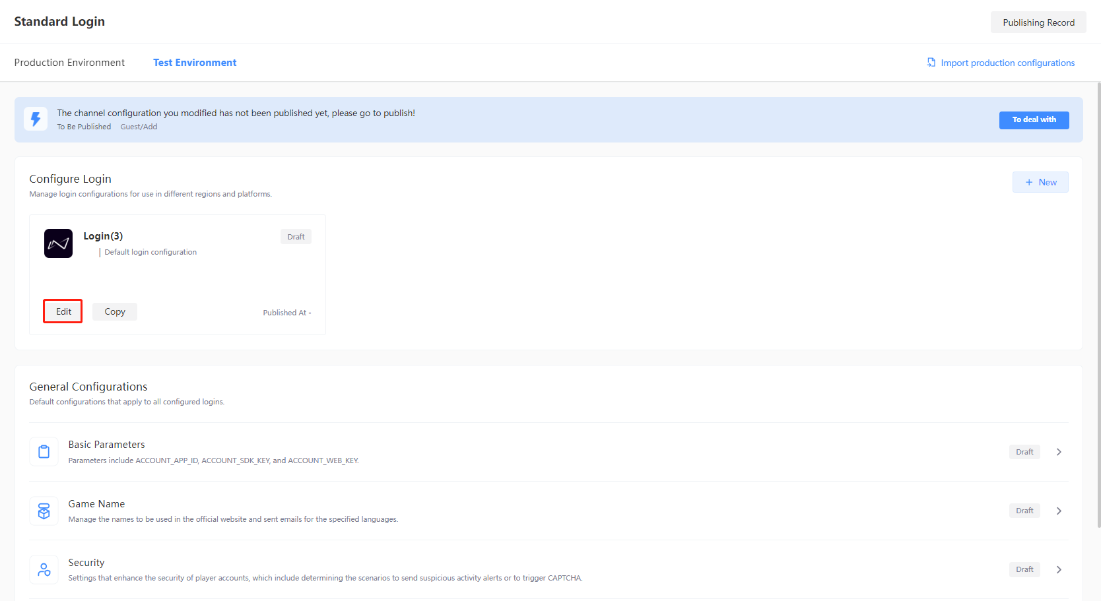Image resolution: width=1101 pixels, height=601 pixels.
Task: Click the lightning bolt notification icon
Action: coord(36,119)
